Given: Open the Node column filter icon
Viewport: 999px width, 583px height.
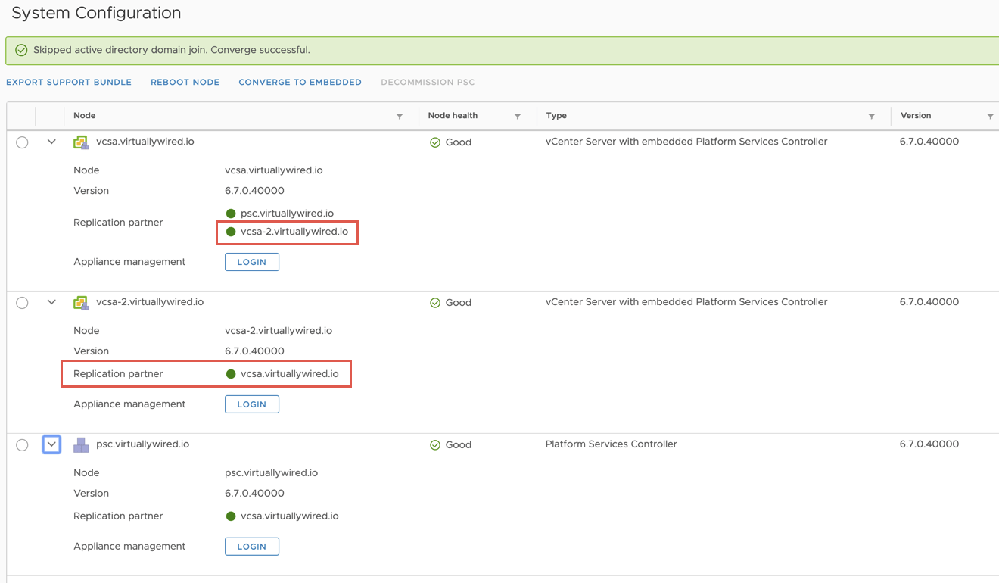Looking at the screenshot, I should (400, 117).
